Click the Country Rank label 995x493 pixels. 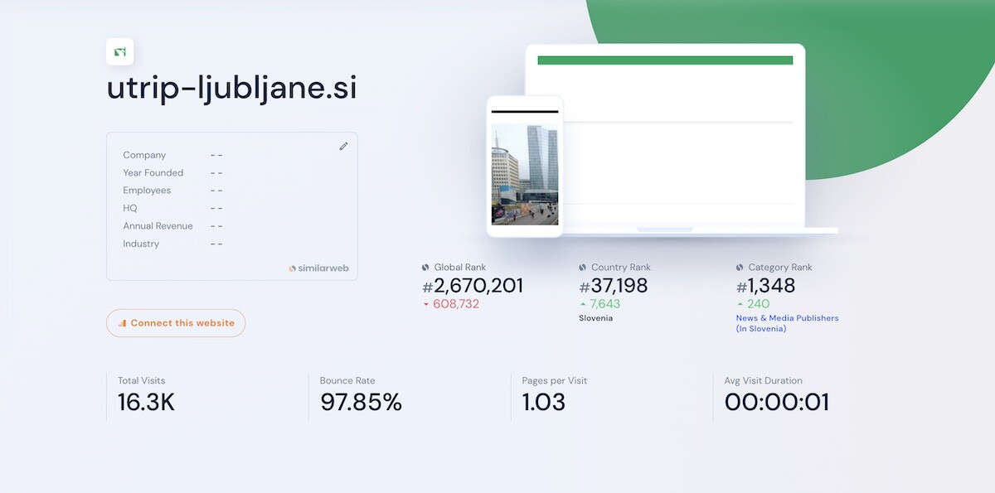click(x=621, y=268)
